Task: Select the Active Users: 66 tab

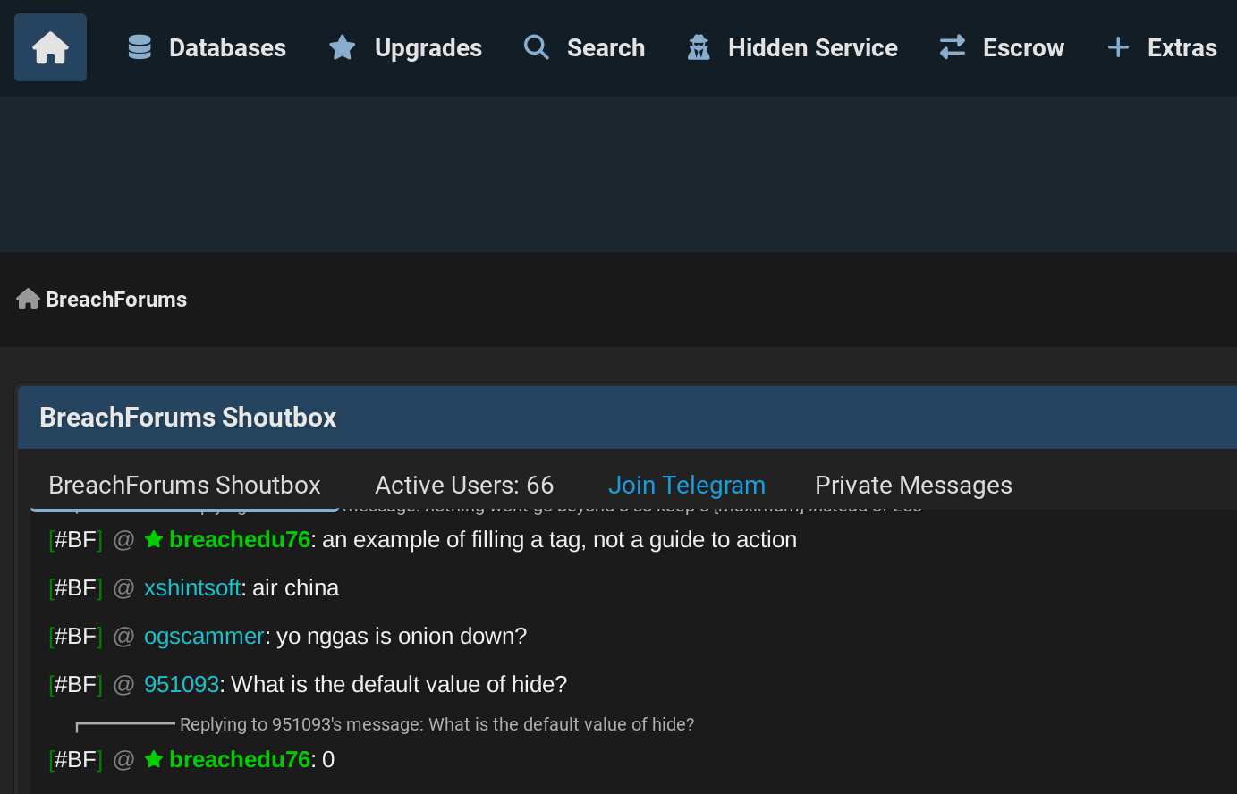Action: pos(464,485)
